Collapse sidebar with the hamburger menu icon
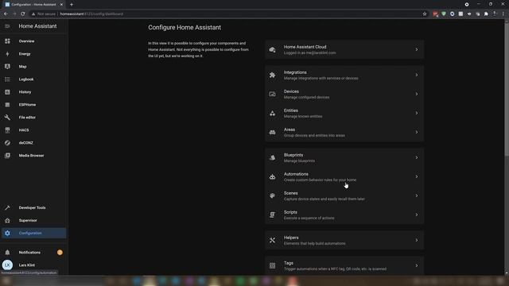 tap(7, 26)
